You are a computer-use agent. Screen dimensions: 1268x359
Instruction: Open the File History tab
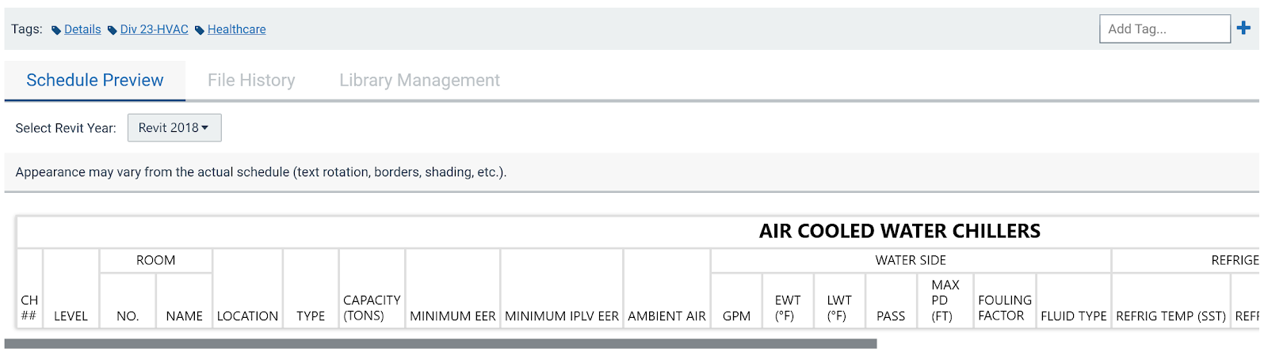(251, 80)
